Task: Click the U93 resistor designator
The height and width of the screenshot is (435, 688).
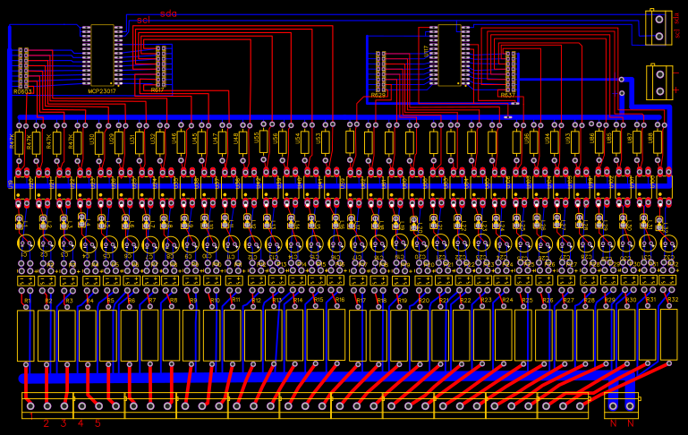Action: (568, 139)
